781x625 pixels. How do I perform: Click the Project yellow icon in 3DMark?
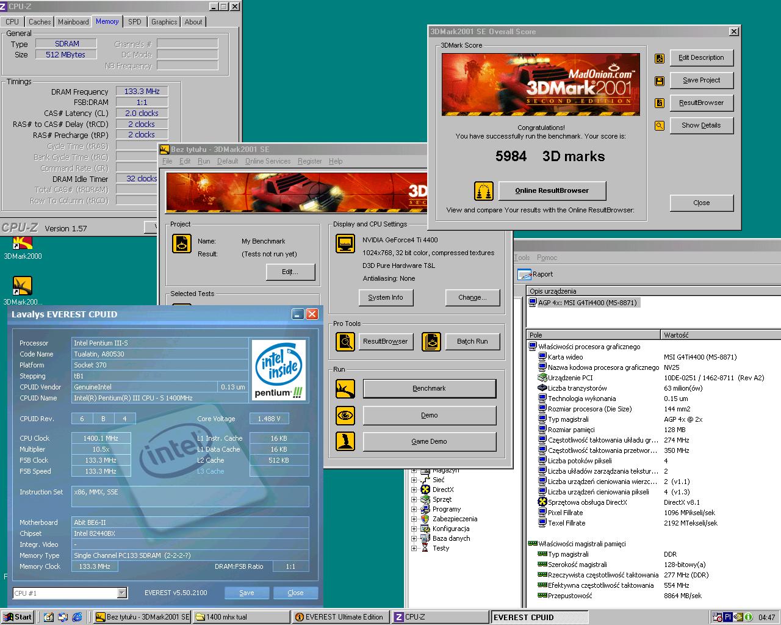182,244
